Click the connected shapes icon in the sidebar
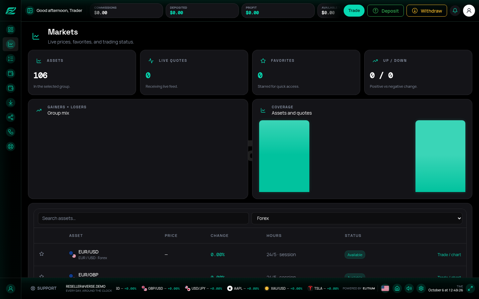 click(11, 132)
